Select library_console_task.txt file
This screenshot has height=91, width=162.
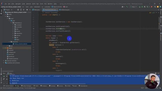pyautogui.click(x=20, y=44)
